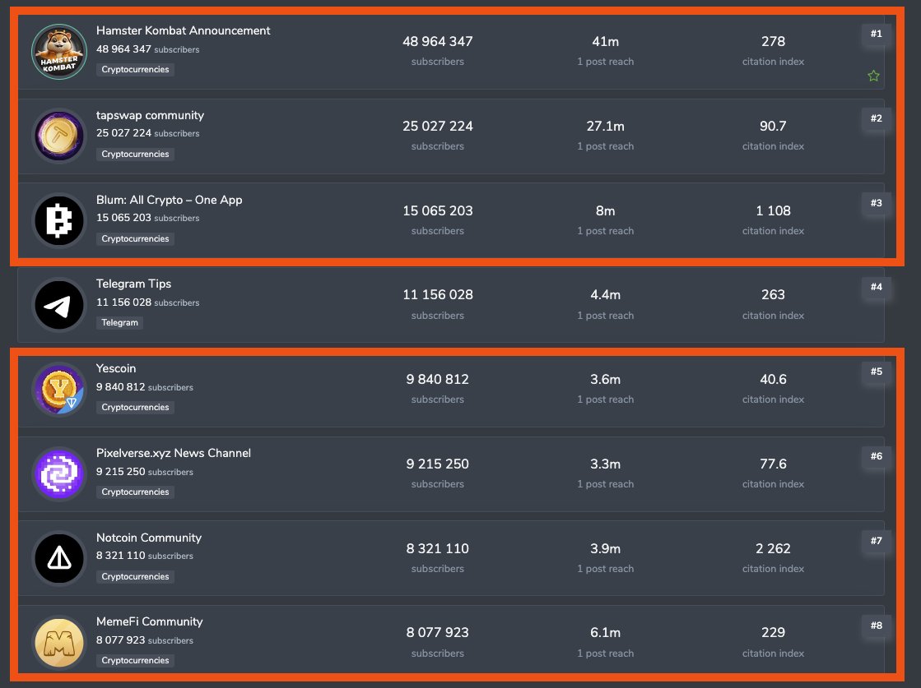Click the tapswap community coin avatar

coord(59,136)
